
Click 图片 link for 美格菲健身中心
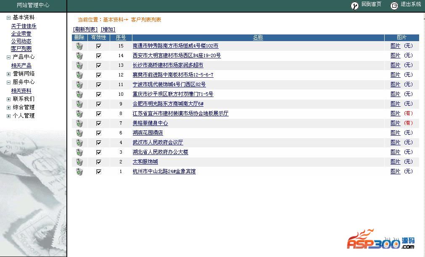pyautogui.click(x=396, y=123)
